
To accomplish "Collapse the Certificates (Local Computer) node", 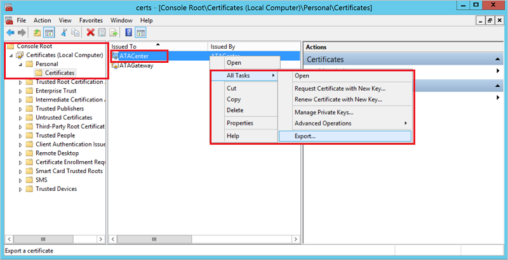I will [x=11, y=56].
